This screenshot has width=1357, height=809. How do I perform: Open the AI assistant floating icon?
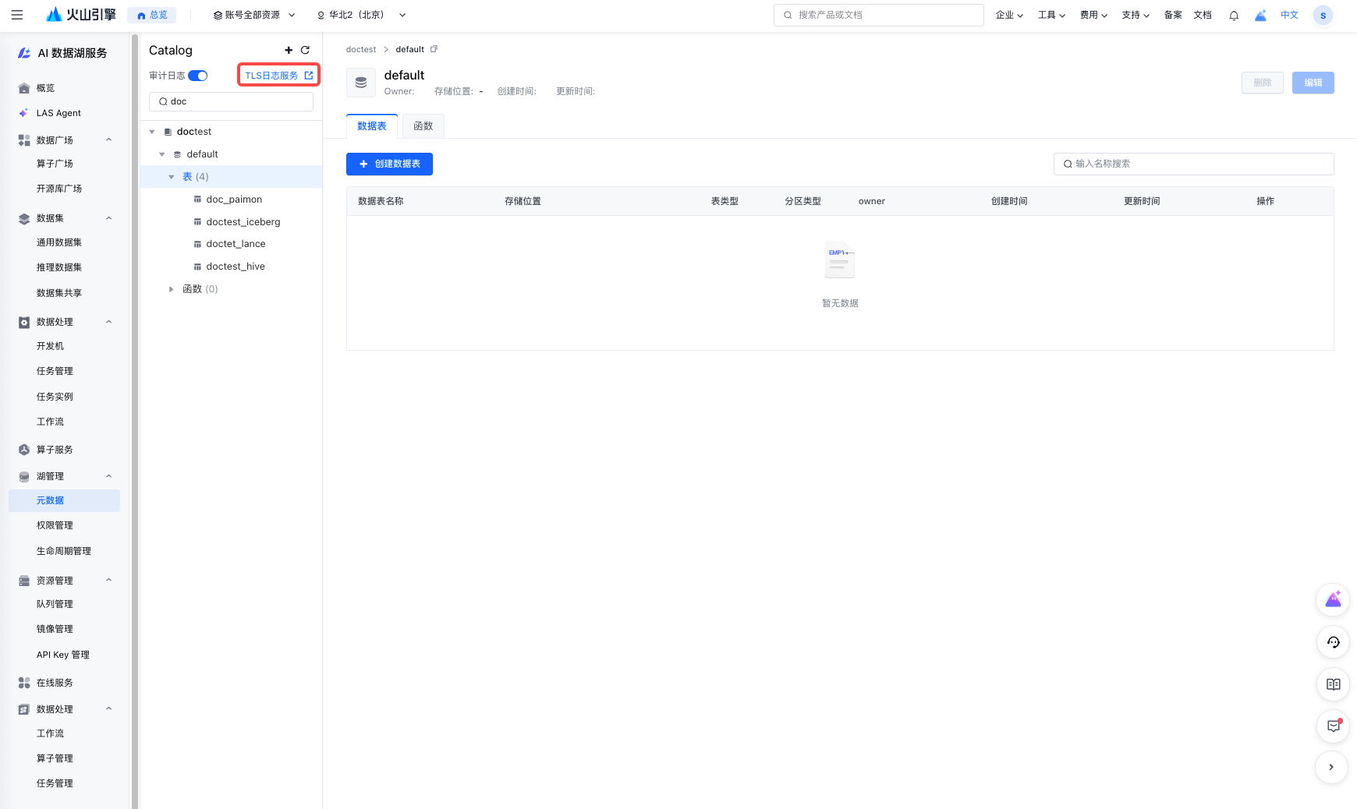(x=1333, y=599)
